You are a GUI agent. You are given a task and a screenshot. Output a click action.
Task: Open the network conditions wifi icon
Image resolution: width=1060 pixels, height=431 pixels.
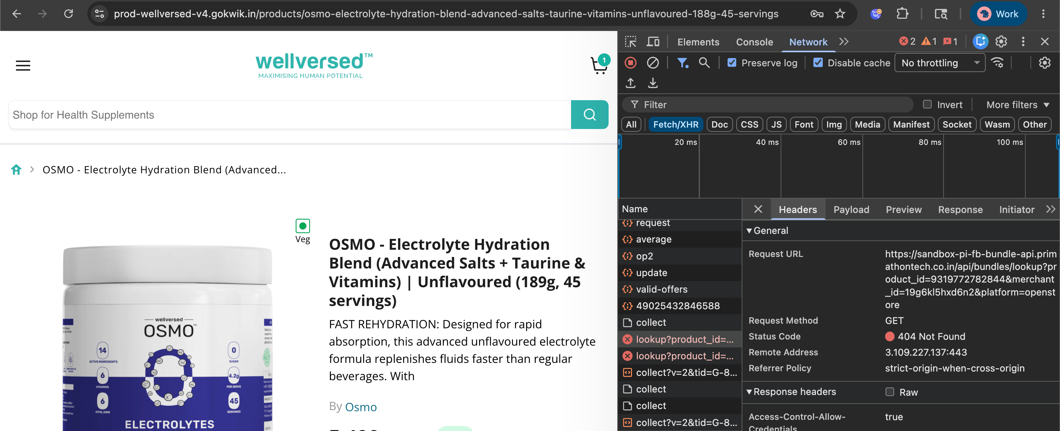click(998, 63)
